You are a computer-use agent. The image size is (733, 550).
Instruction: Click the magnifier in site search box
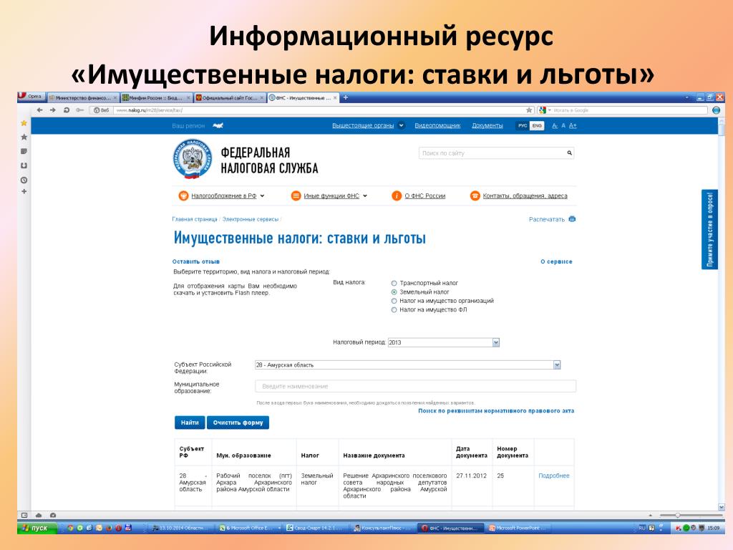pyautogui.click(x=569, y=153)
